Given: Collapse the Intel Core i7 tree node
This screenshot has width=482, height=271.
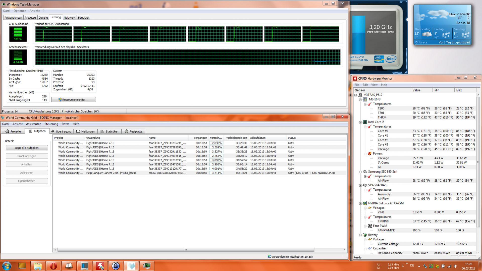Looking at the screenshot, I should [360, 122].
